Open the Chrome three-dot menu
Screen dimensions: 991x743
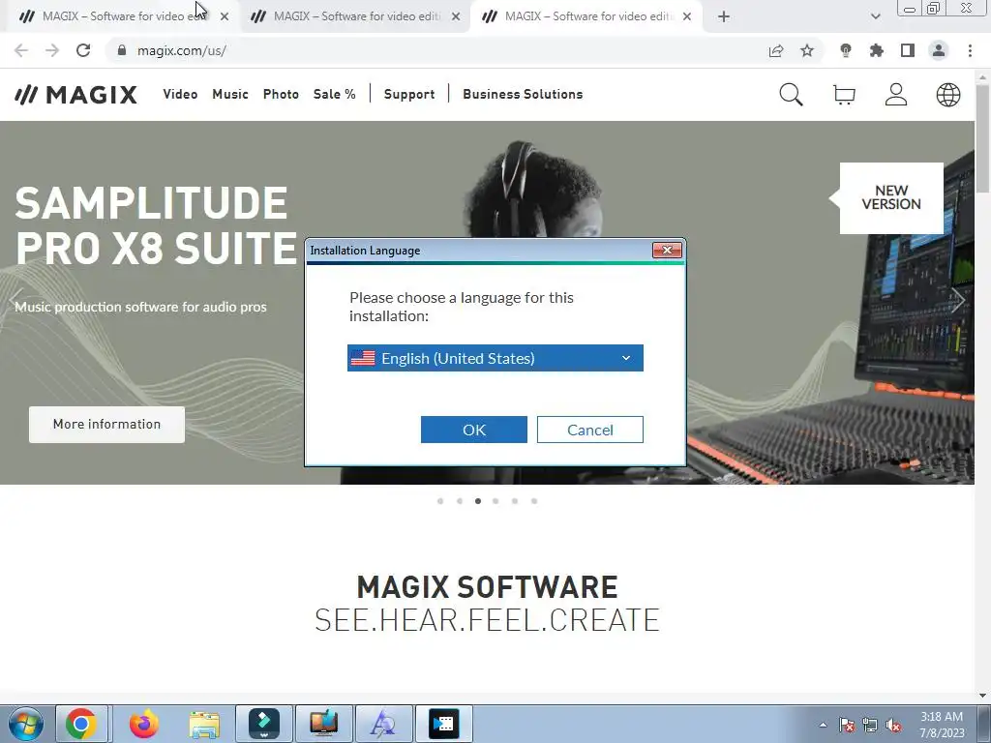(x=970, y=50)
